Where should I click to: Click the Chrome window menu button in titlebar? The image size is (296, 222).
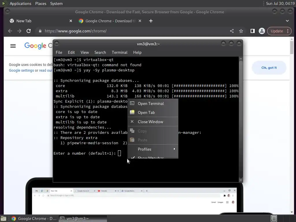(8, 12)
